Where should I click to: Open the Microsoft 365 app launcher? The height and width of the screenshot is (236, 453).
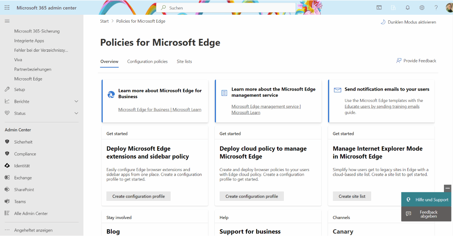pyautogui.click(x=7, y=7)
